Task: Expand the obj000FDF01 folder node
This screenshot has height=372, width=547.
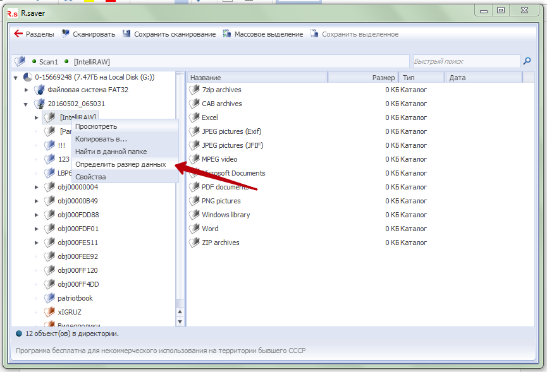Action: click(x=36, y=229)
